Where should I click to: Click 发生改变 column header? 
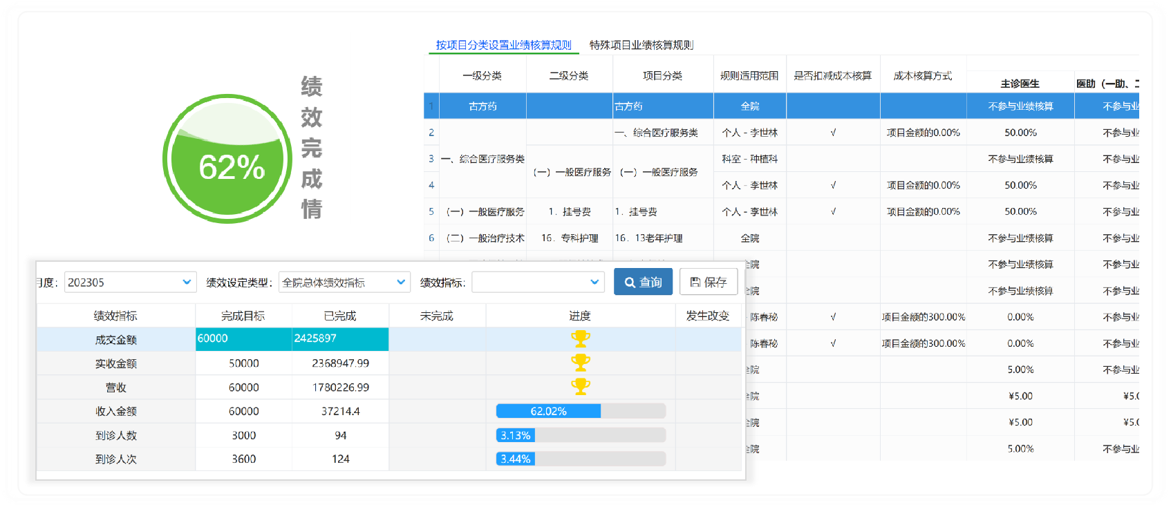click(x=708, y=316)
